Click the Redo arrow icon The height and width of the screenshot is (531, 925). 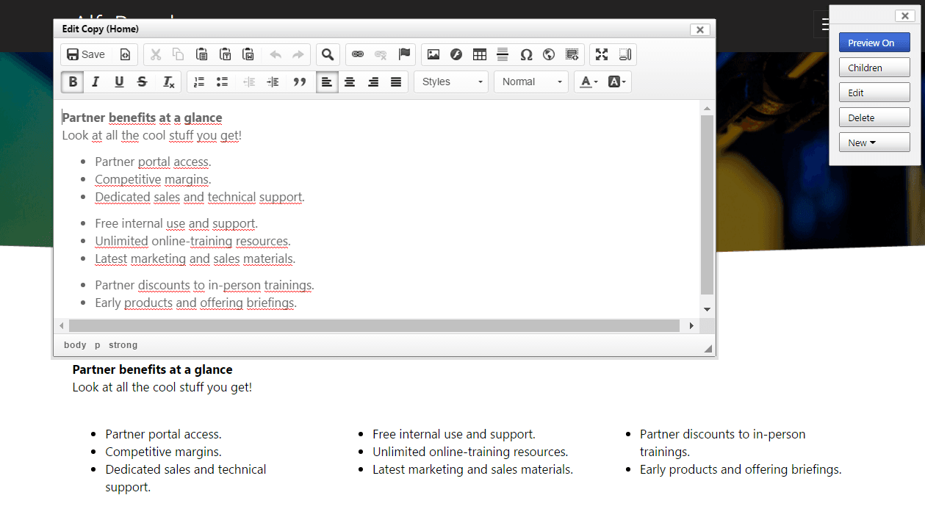[x=298, y=54]
